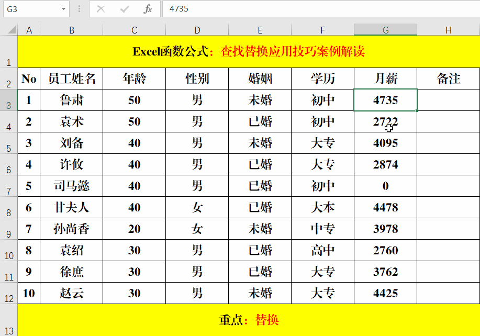Click the 员工姓名 header cell
This screenshot has width=480, height=336.
point(72,79)
